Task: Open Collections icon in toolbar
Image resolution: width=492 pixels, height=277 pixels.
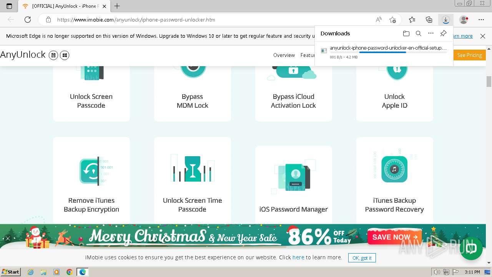Action: coord(429,20)
